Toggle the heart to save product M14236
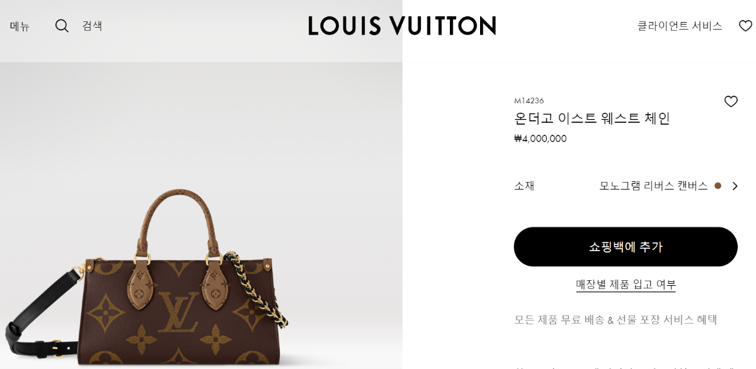This screenshot has height=369, width=756. 731,101
